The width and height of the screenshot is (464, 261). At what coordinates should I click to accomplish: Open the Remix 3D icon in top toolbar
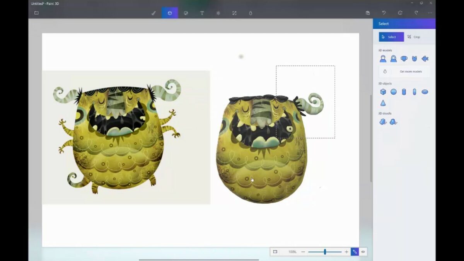[251, 13]
